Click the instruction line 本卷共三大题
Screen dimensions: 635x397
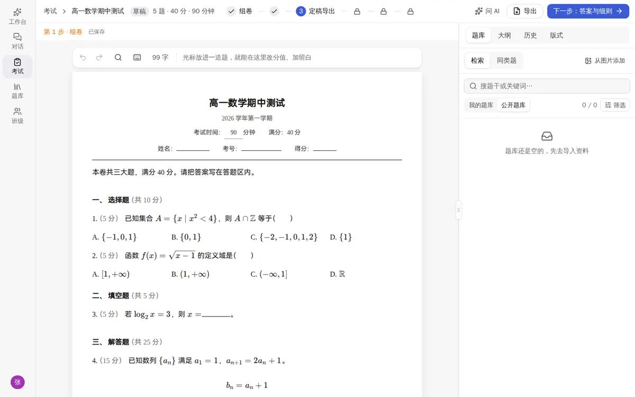[174, 172]
